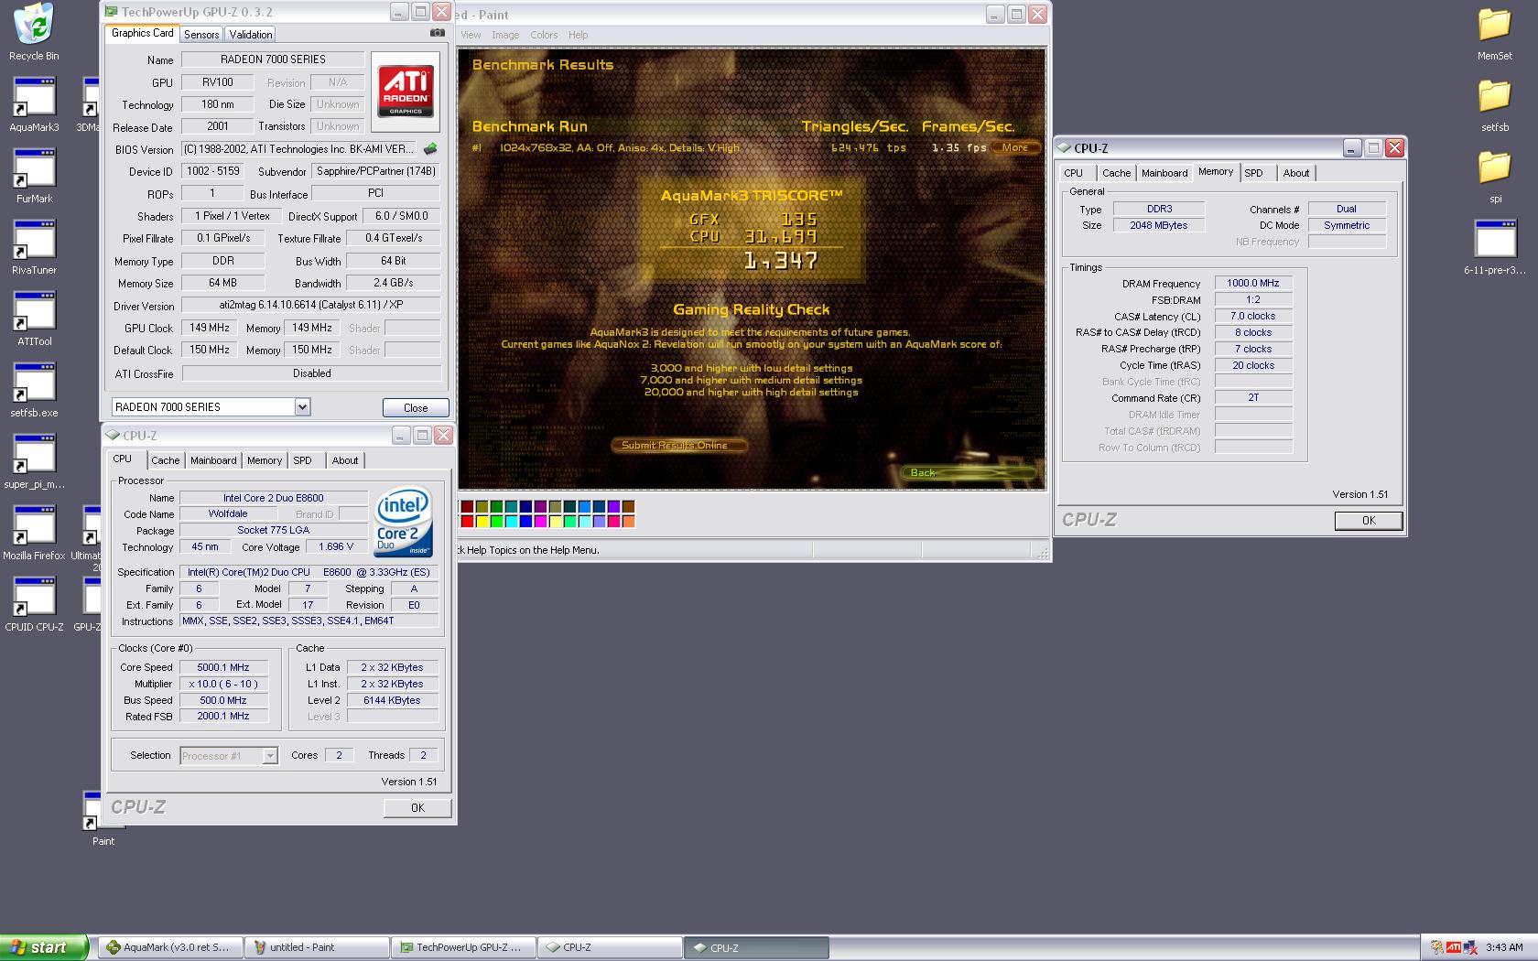1538x961 pixels.
Task: Open the Recycle Bin desktop icon
Action: [x=34, y=32]
